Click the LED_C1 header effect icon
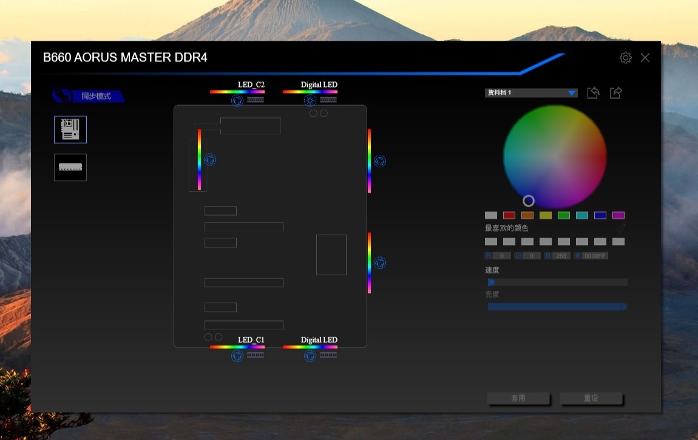The height and width of the screenshot is (440, 698). click(x=237, y=356)
